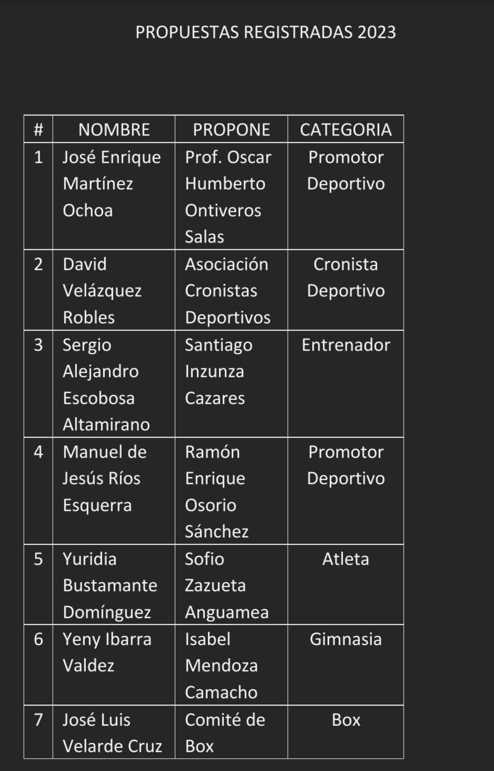Select the Prof. Oscar Humberto Ontiveros Salas cell

coord(231,196)
